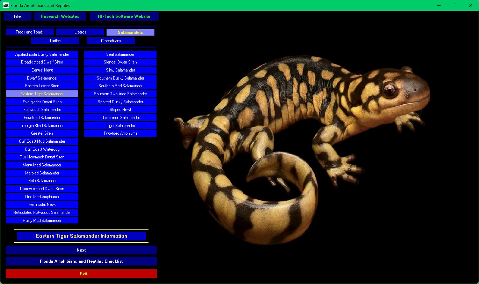Viewport: 479px width, 284px height.
Task: Choose the Central Newt entry
Action: coord(42,70)
